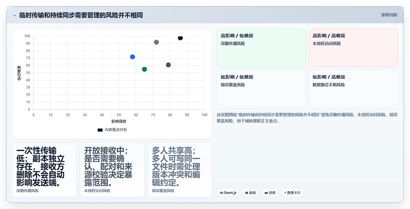
Task: Click the 内容重点分布 legend label
Action: click(116, 130)
